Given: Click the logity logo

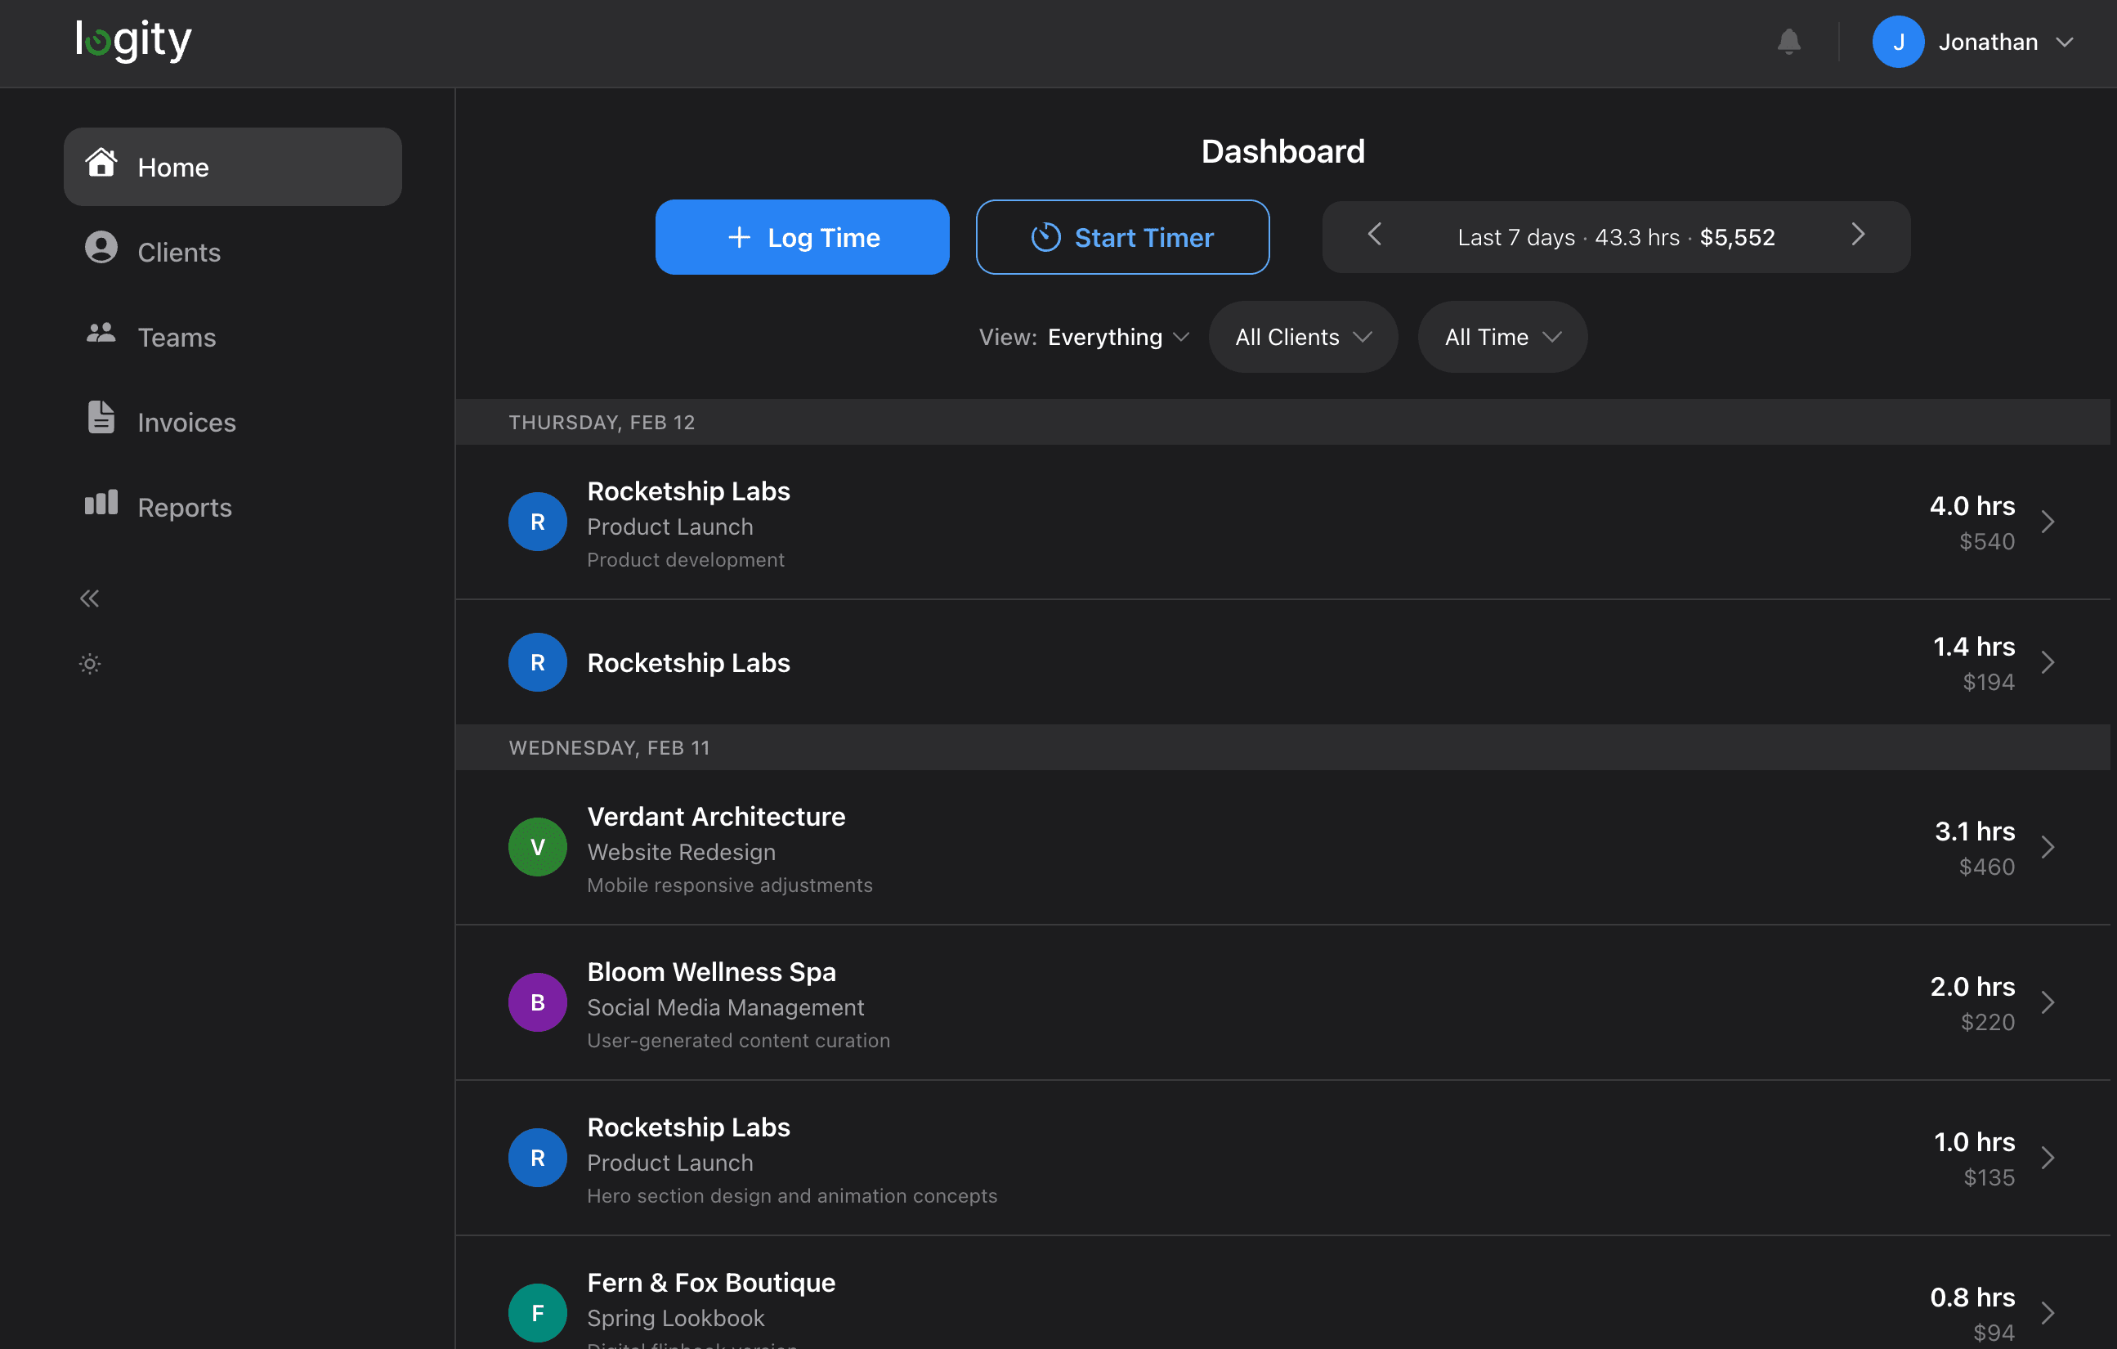Looking at the screenshot, I should [x=132, y=40].
